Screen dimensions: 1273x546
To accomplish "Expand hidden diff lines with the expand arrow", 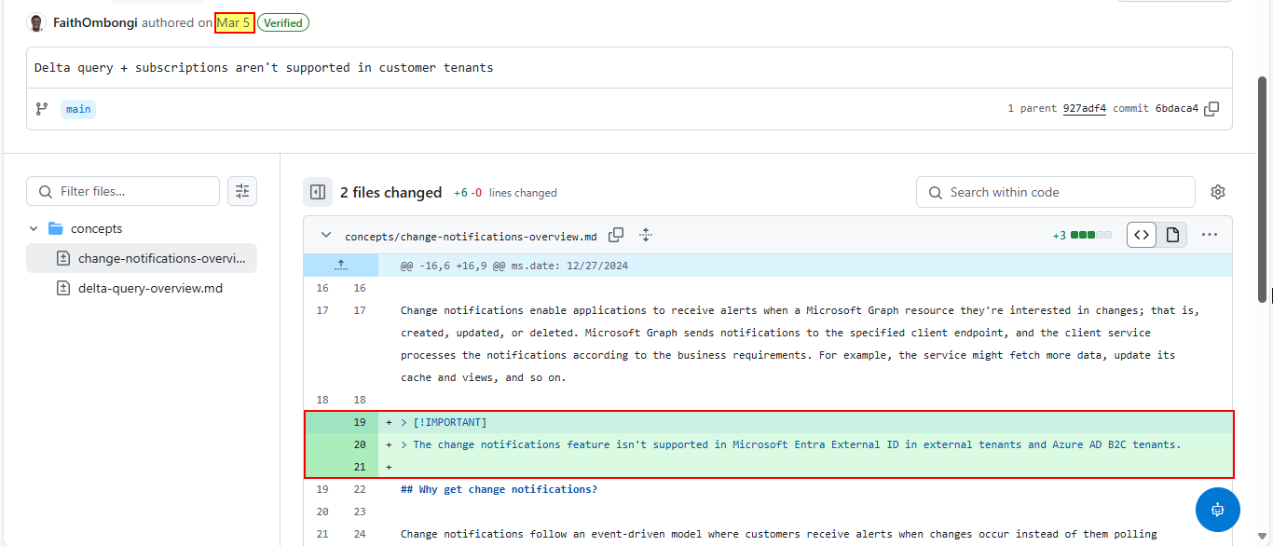I will (x=341, y=265).
